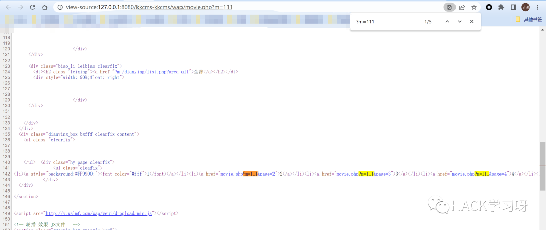View site information icon in address bar
This screenshot has height=230, width=546.
click(x=59, y=8)
